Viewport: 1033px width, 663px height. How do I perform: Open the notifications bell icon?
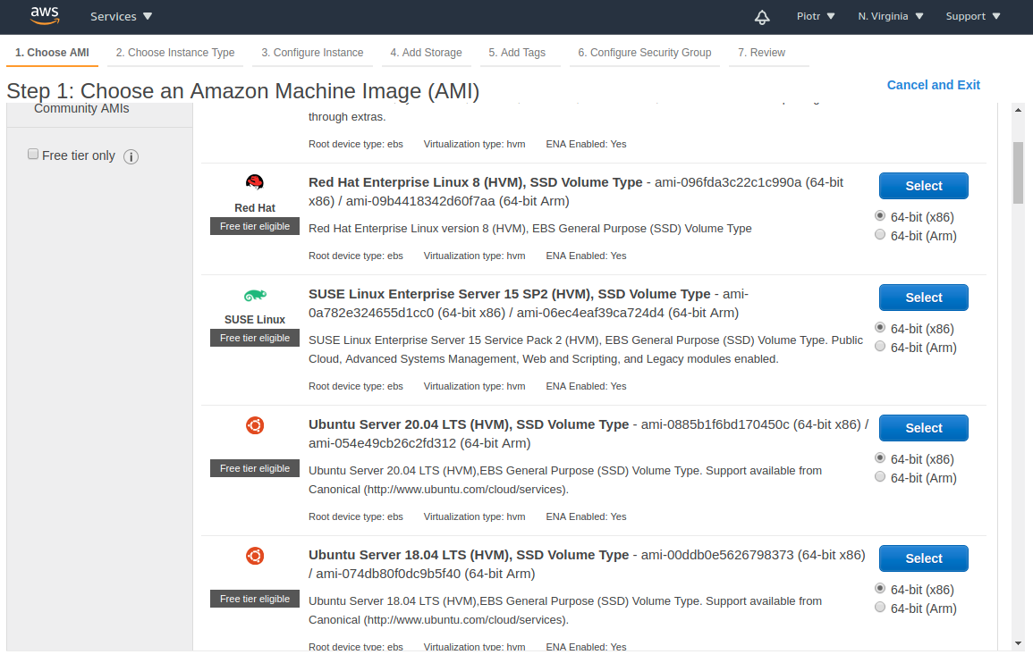pos(762,17)
